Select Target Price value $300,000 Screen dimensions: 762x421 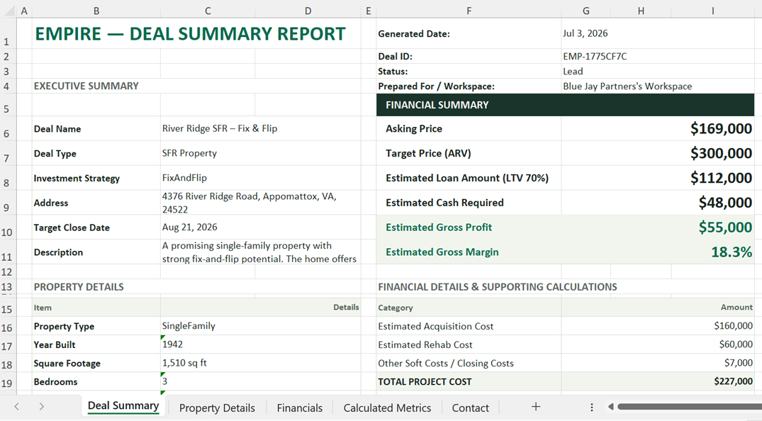click(721, 153)
